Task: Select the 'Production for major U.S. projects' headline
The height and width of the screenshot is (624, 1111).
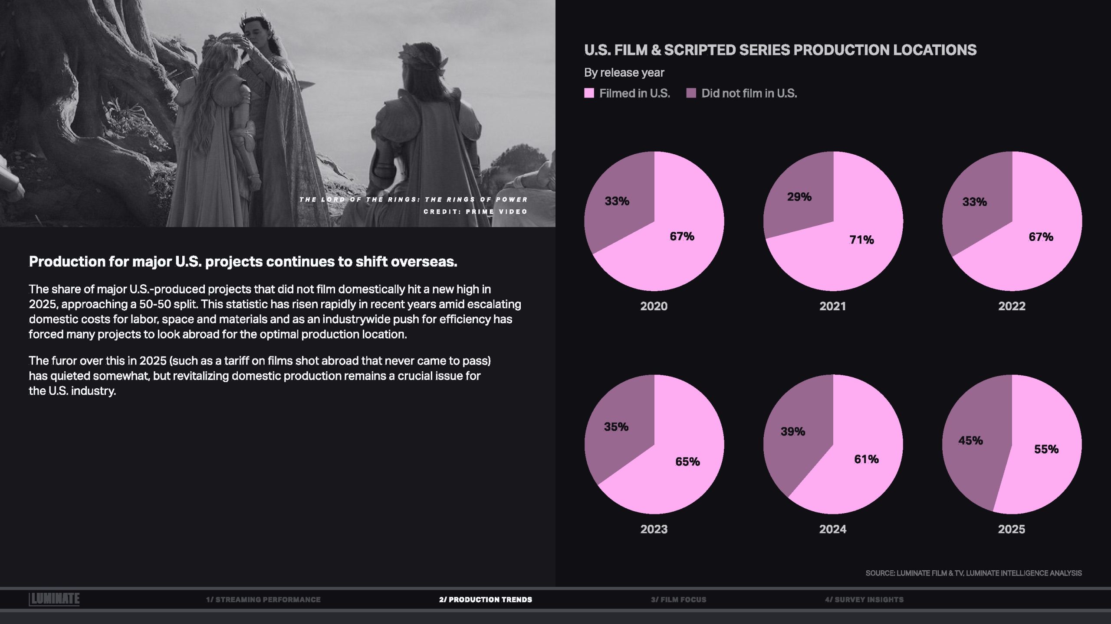Action: point(243,262)
